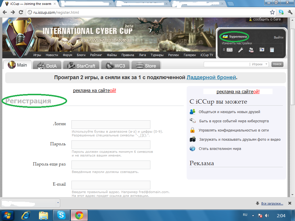This screenshot has height=221, width=295.
Task: Focus the Пароль input field
Action: coord(111,145)
